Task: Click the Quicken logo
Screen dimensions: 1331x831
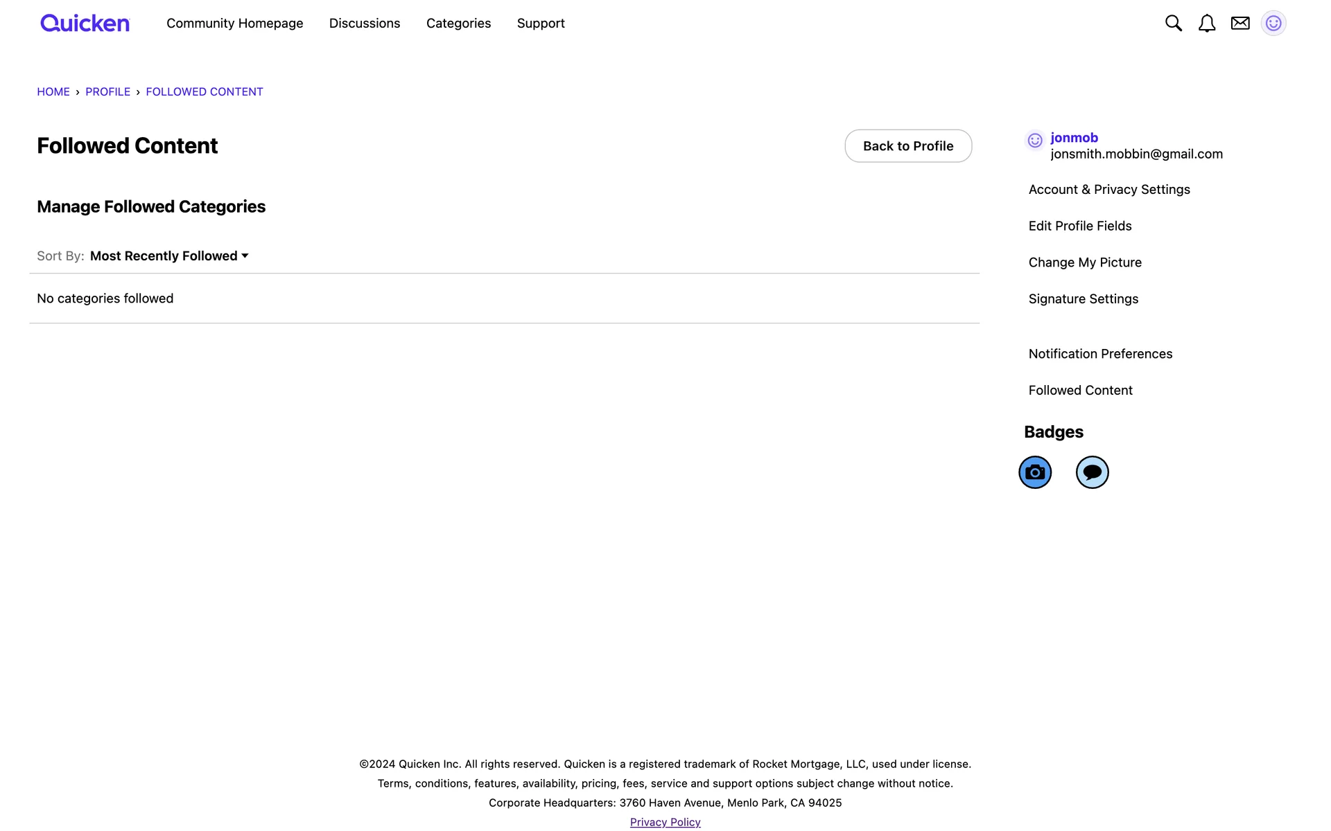Action: tap(85, 24)
